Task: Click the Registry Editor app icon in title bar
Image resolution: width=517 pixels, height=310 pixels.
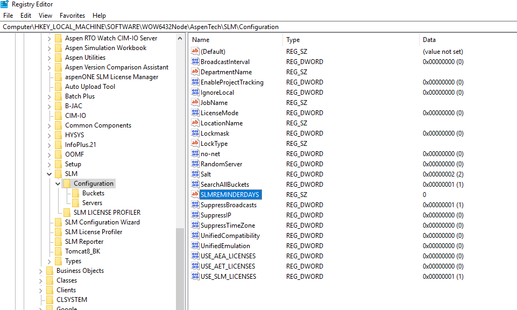Action: 4,4
